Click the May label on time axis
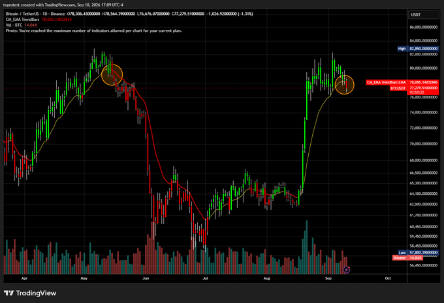 pyautogui.click(x=84, y=278)
